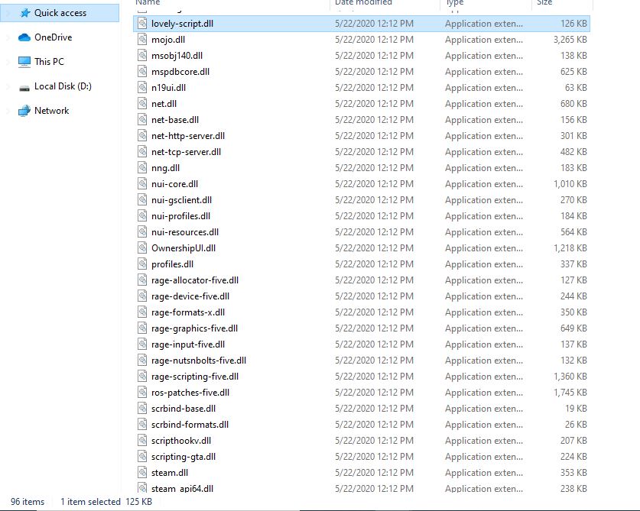
Task: Click the file icon of net-http-server.dll
Action: click(142, 135)
